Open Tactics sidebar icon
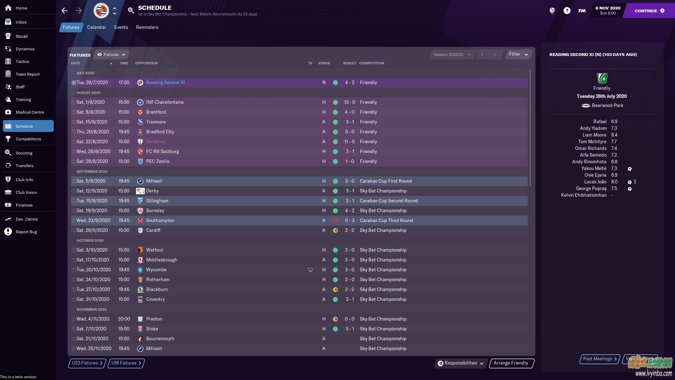This screenshot has width=675, height=380. [x=8, y=61]
